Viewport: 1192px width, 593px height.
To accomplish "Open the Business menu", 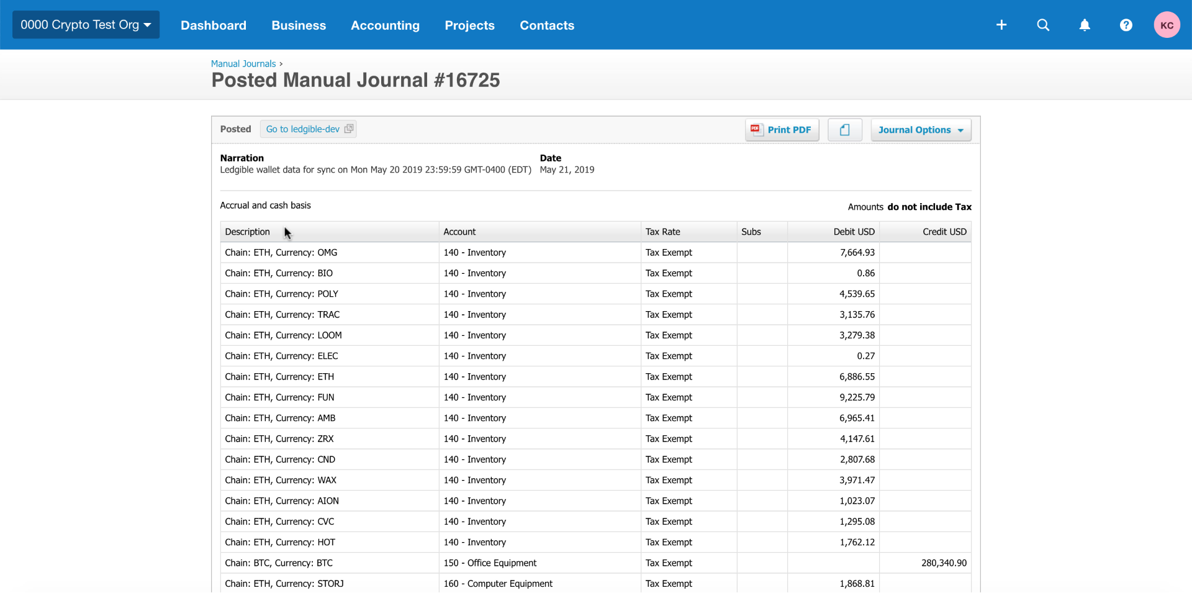I will [299, 25].
